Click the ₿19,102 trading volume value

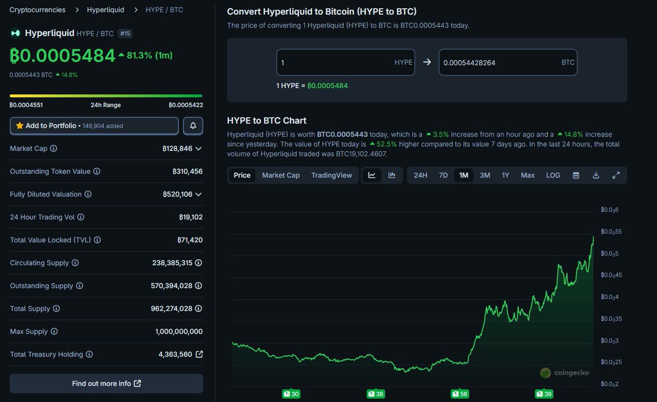point(191,217)
